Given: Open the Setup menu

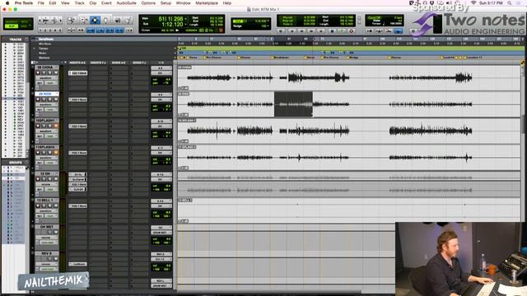Looking at the screenshot, I should coord(166,3).
